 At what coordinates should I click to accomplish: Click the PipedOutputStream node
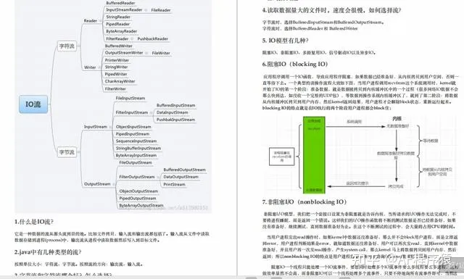coord(138,199)
